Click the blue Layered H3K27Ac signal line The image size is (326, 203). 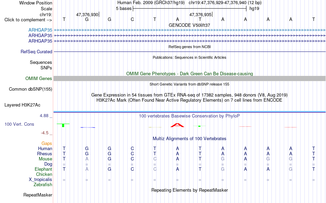[x=189, y=112]
